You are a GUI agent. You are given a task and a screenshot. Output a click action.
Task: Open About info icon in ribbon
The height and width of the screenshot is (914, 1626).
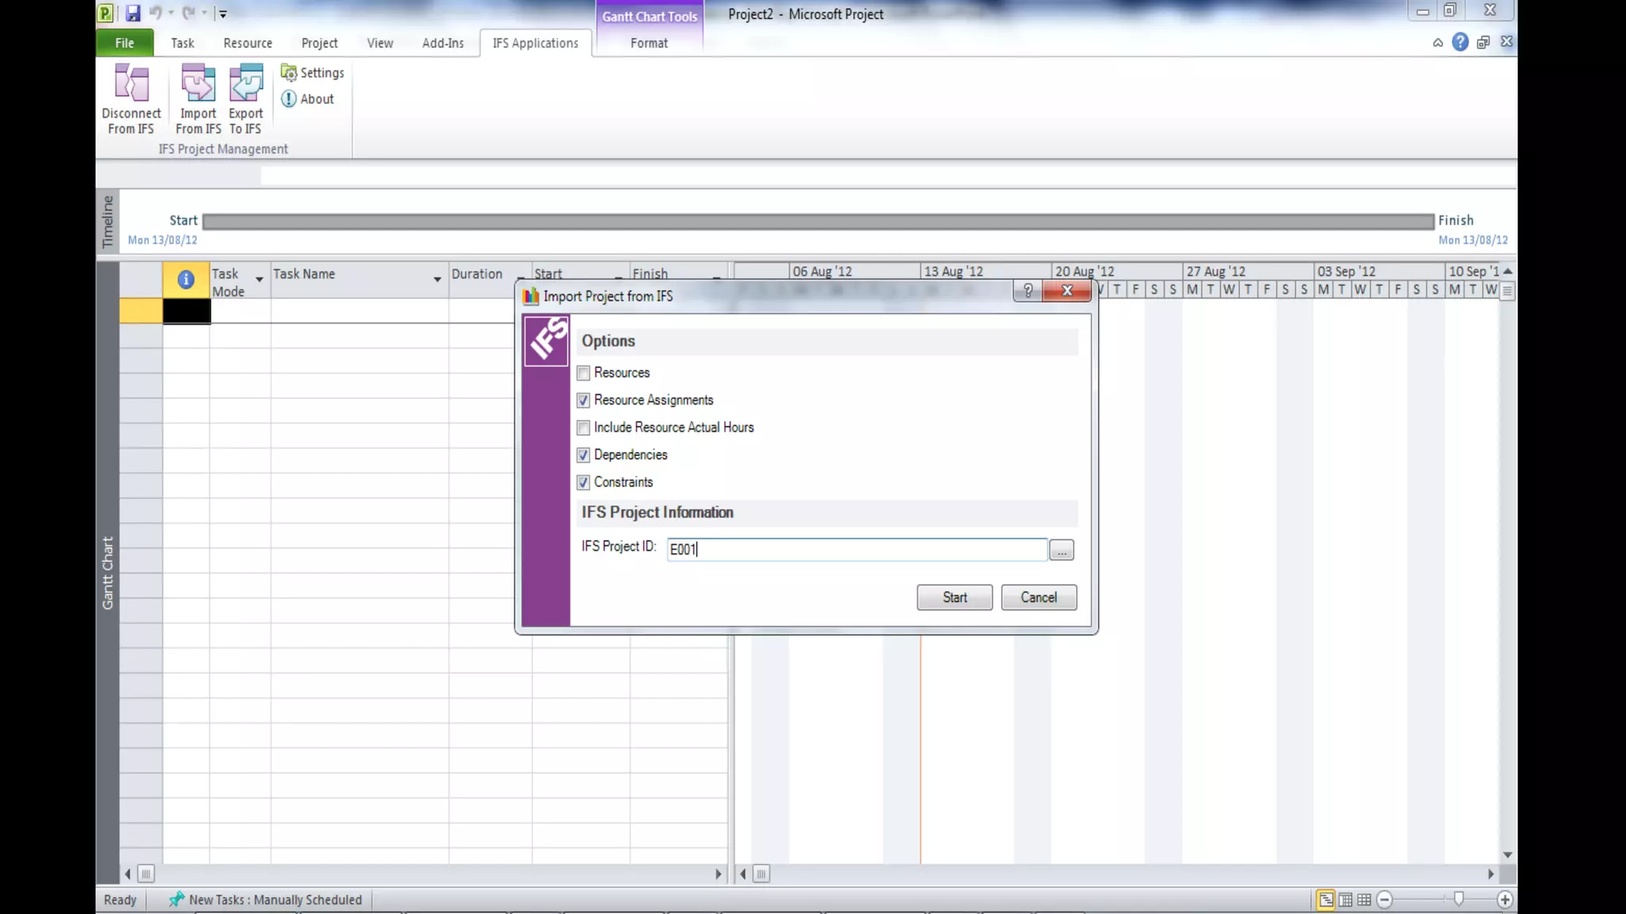(x=308, y=99)
